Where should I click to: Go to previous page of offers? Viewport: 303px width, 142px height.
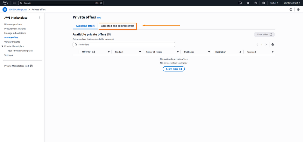point(257,45)
